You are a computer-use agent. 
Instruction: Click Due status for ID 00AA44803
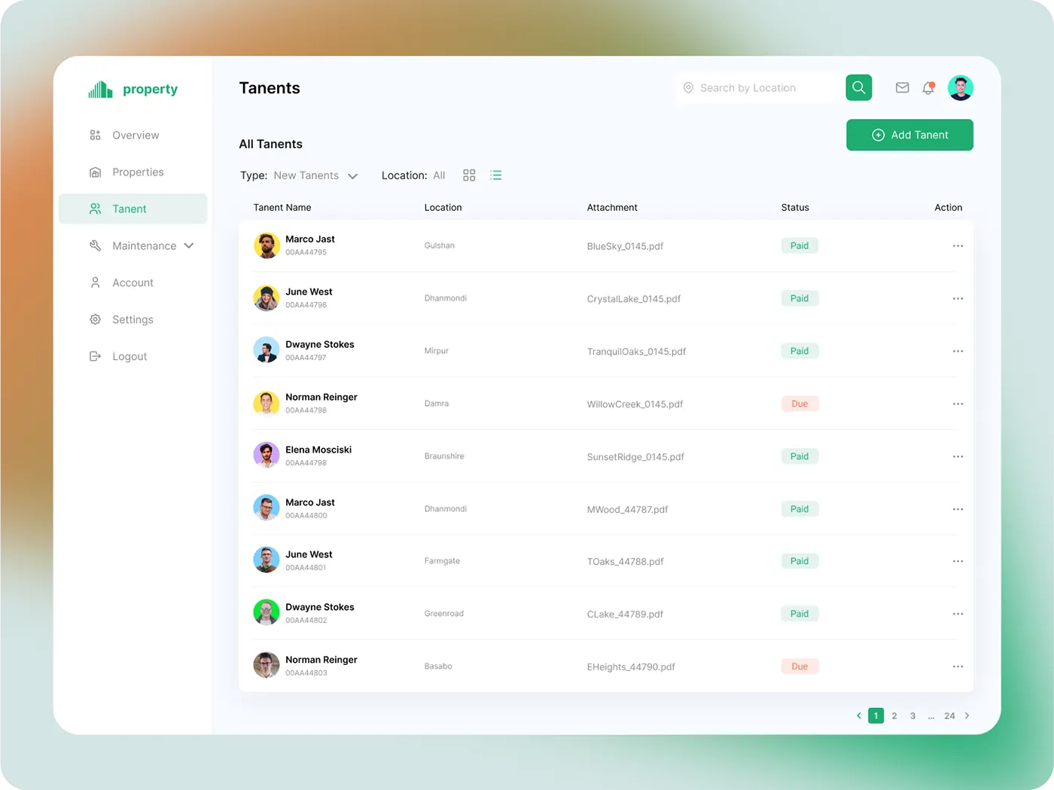[x=800, y=666]
